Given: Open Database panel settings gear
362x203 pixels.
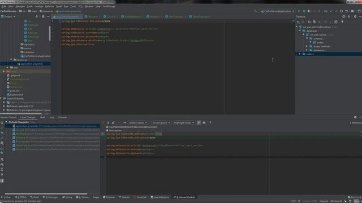Looking at the screenshot, I should [355, 16].
